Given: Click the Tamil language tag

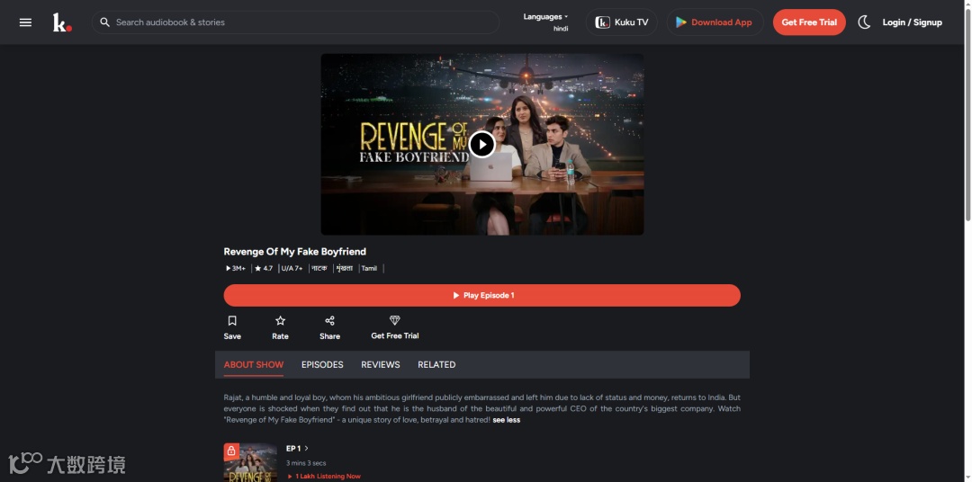Looking at the screenshot, I should coord(369,268).
